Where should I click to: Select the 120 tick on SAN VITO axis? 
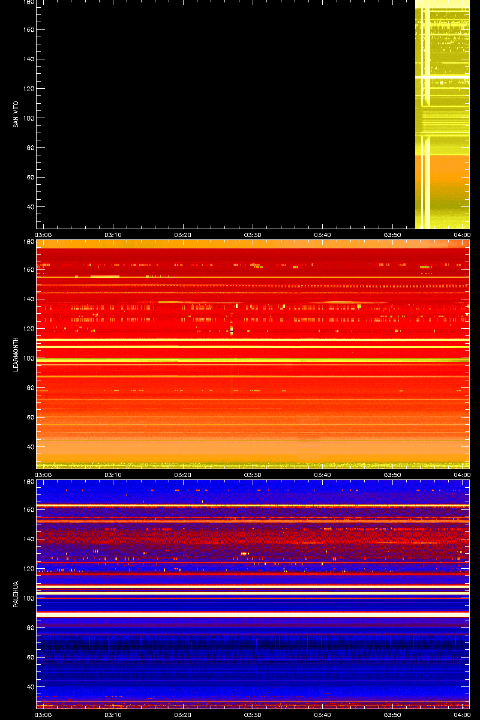28,89
